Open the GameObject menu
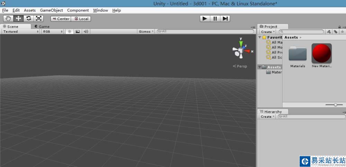Image resolution: width=346 pixels, height=167 pixels. coord(52,10)
